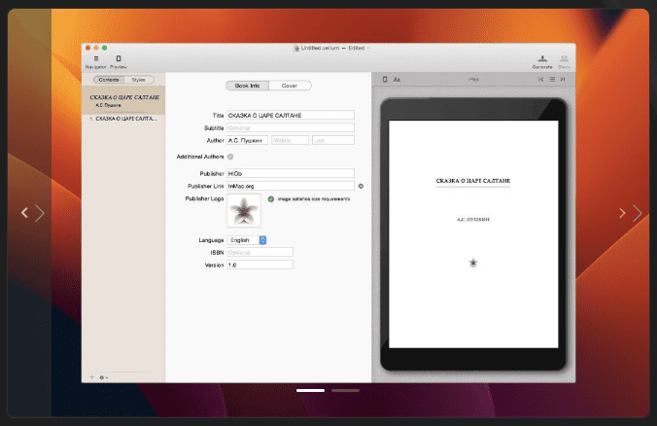The image size is (657, 426).
Task: Jump to previous chapter in preview
Action: [541, 79]
